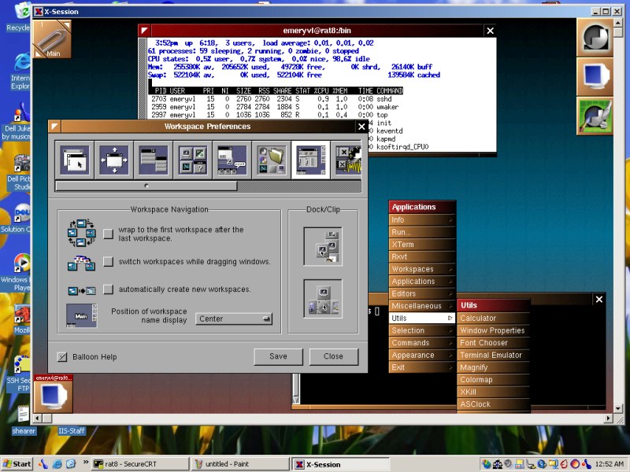Expand the Appearance submenu
This screenshot has width=630, height=472.
click(x=422, y=355)
